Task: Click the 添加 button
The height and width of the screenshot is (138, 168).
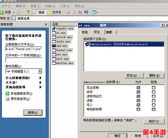Action: click(x=134, y=75)
